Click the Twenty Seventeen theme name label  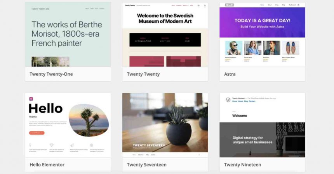tap(146, 165)
